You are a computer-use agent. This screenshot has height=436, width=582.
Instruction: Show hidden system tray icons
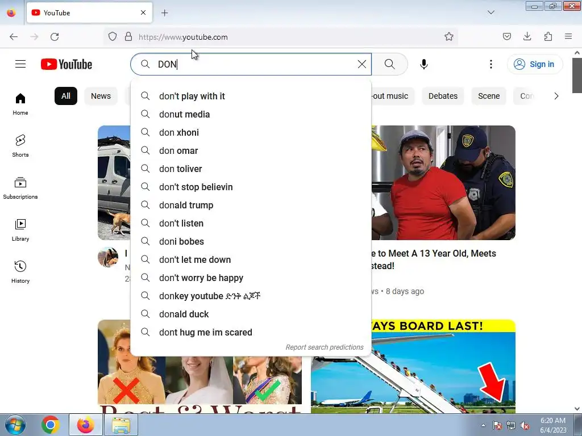pos(483,425)
